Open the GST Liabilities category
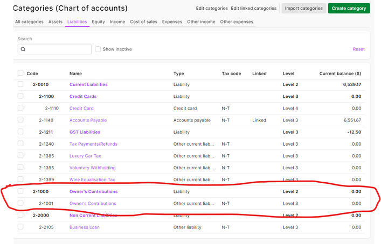 (x=85, y=132)
